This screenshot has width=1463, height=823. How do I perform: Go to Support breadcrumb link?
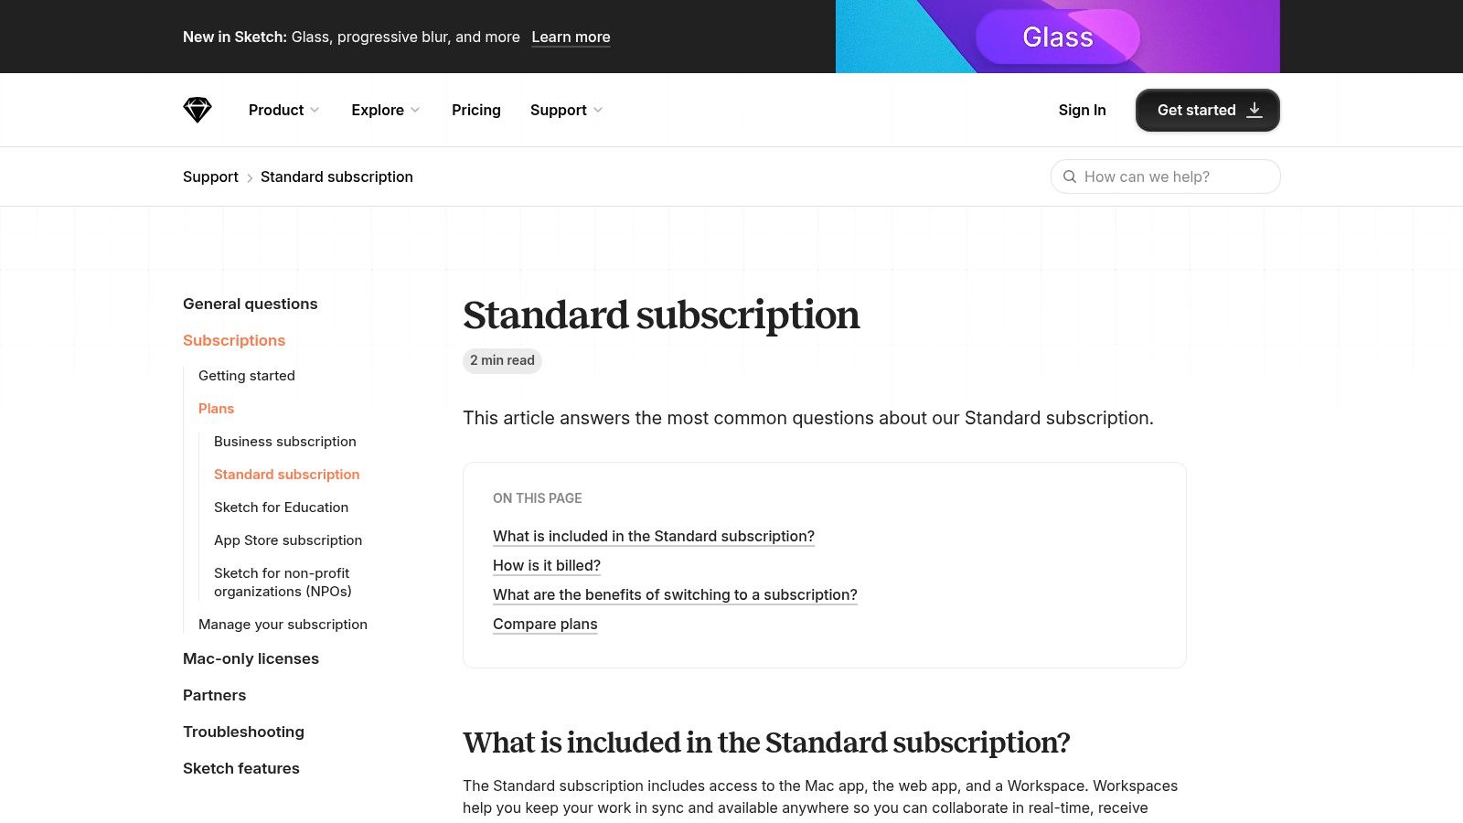point(210,176)
